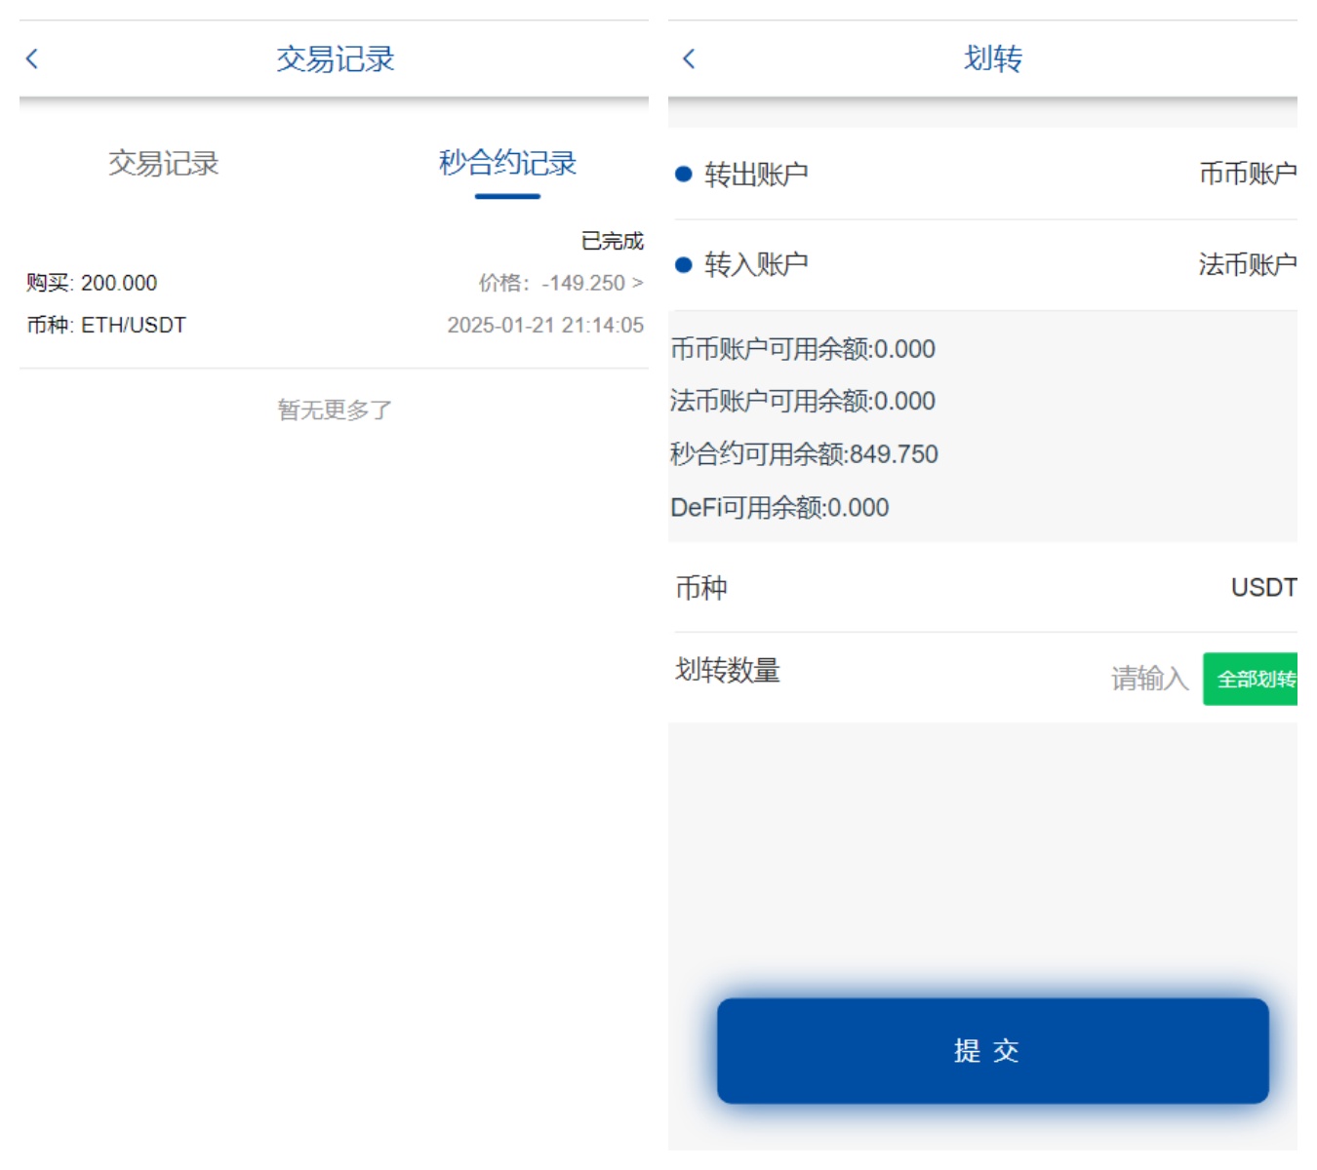Image resolution: width=1317 pixels, height=1170 pixels.
Task: Tap the DeFi可用余额 balance line
Action: coord(779,508)
